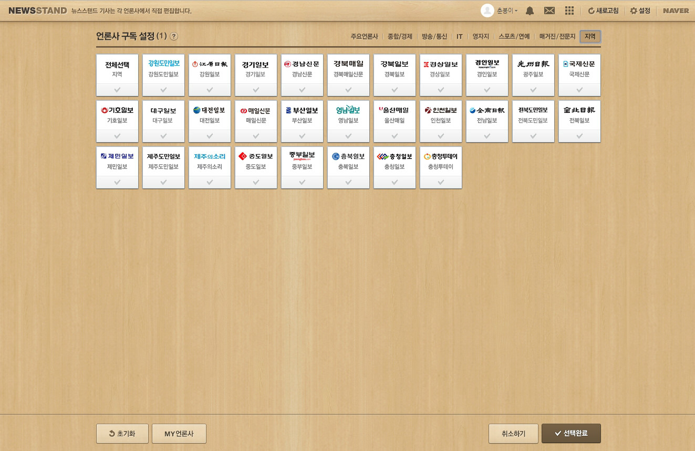Switch to the 방송/통신 tab
The image size is (695, 451).
[434, 37]
